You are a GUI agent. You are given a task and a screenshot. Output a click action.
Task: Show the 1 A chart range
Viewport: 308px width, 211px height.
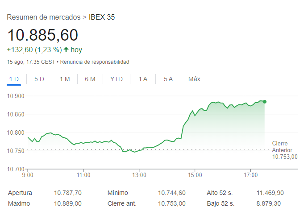click(143, 79)
